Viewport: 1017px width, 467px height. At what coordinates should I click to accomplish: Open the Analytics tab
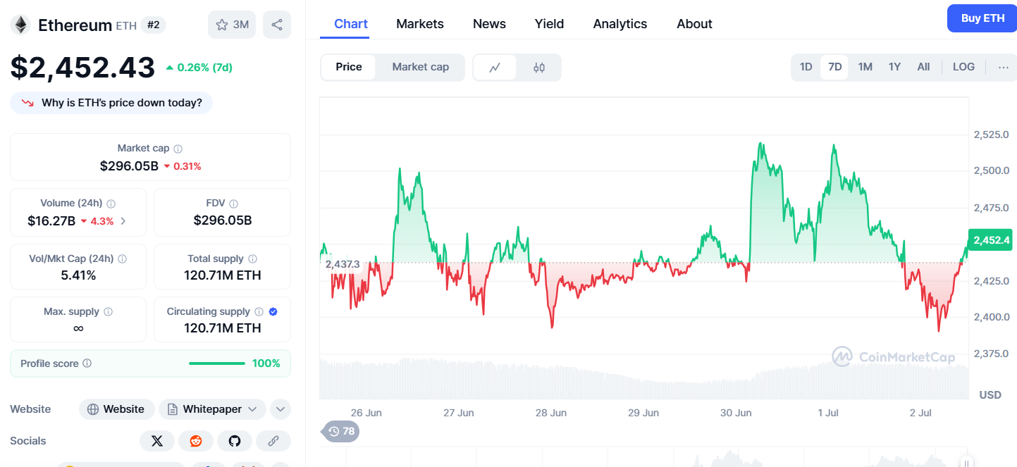click(620, 24)
